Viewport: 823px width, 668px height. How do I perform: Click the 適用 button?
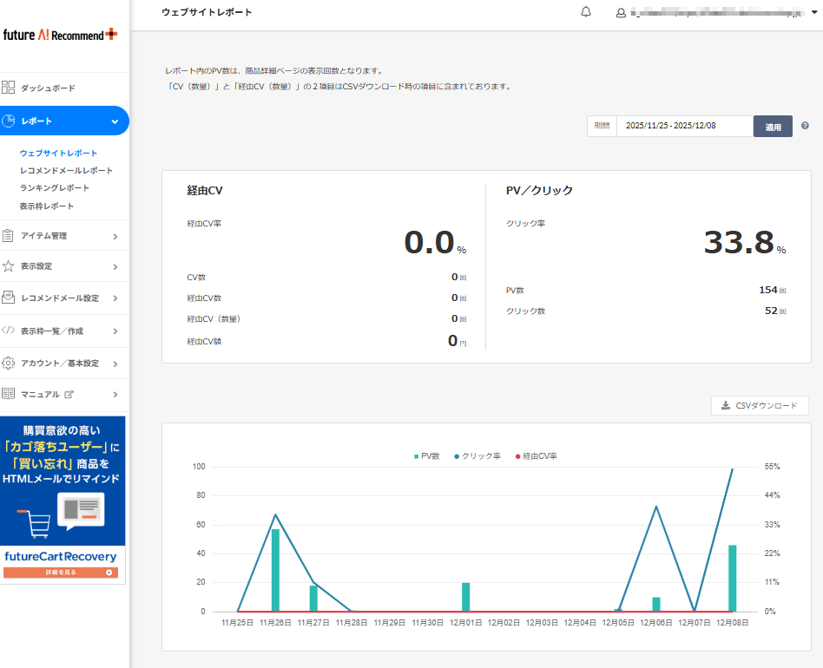773,127
